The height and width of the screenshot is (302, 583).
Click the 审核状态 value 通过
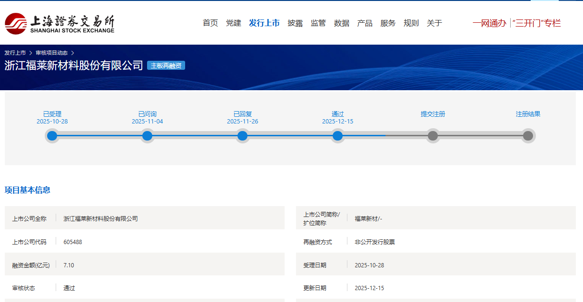click(69, 288)
